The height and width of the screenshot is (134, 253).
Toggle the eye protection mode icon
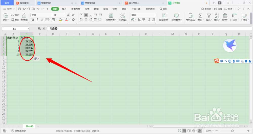(x=200, y=131)
